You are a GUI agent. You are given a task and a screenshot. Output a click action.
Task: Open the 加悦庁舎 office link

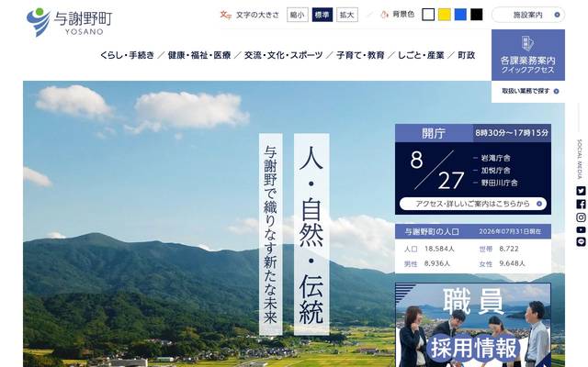pos(495,171)
